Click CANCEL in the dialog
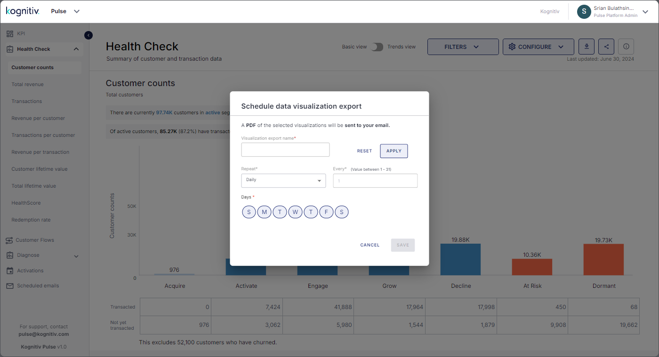Screen dimensions: 659x357 click(370, 245)
